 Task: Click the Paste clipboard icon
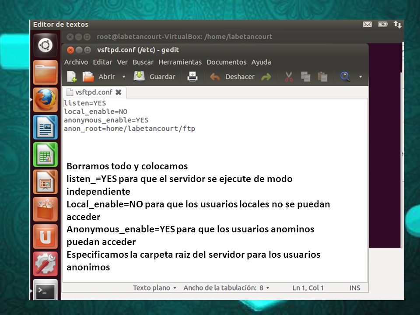[322, 77]
